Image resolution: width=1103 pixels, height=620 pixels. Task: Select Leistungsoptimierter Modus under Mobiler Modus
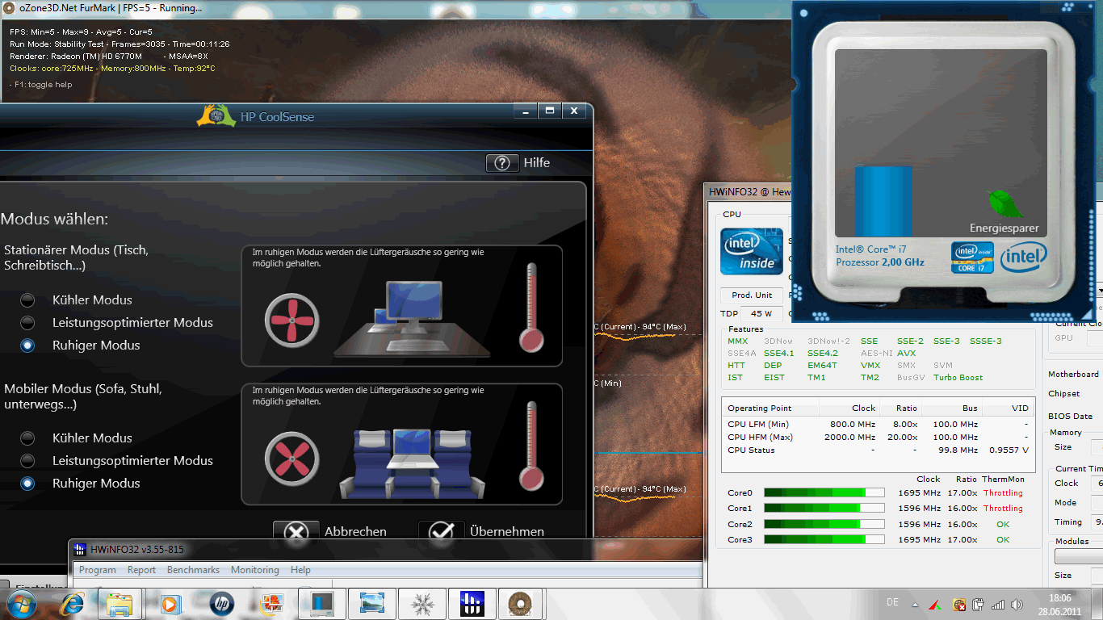(x=28, y=461)
